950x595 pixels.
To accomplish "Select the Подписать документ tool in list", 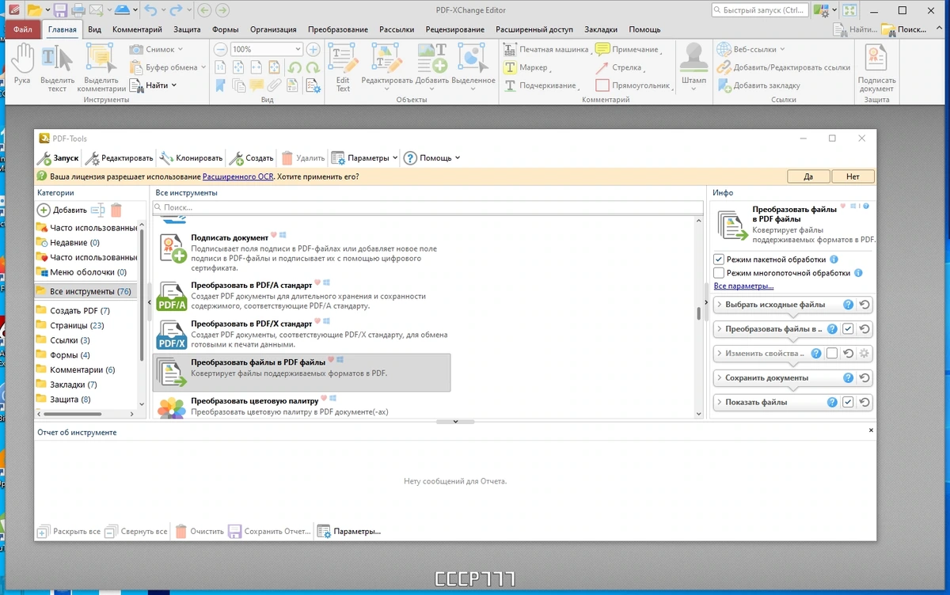I will point(301,252).
